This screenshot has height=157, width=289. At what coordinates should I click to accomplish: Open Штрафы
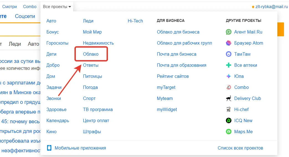click(x=92, y=132)
